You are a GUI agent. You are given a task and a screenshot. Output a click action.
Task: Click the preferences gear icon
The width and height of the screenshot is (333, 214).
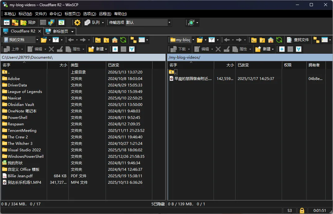coord(77,22)
